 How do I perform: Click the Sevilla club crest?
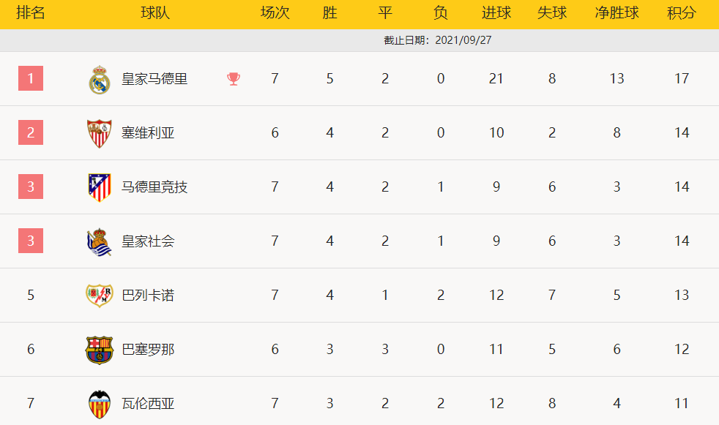99,133
